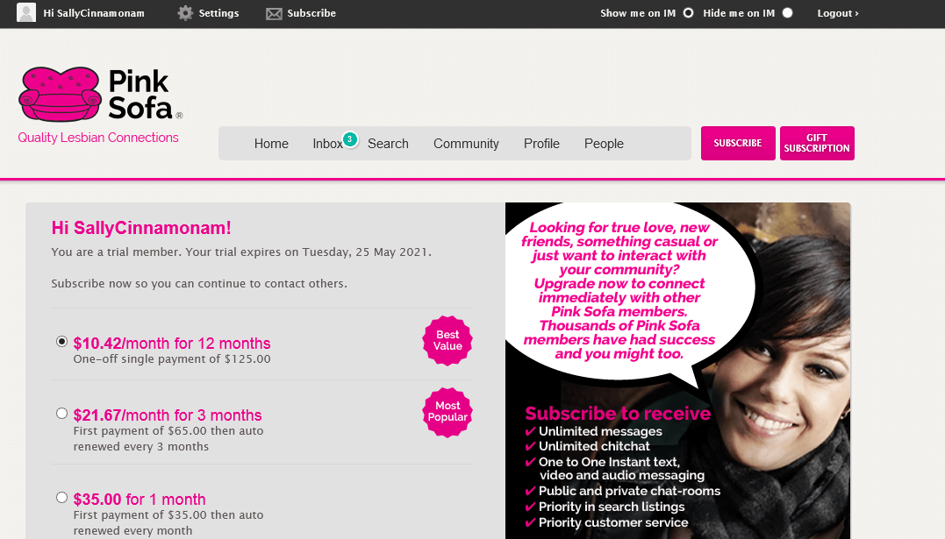The width and height of the screenshot is (945, 539).
Task: Click the Inbox notification badge showing 3
Action: click(x=349, y=139)
